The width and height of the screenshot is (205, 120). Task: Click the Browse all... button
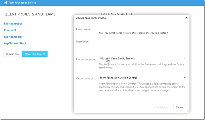12,54
